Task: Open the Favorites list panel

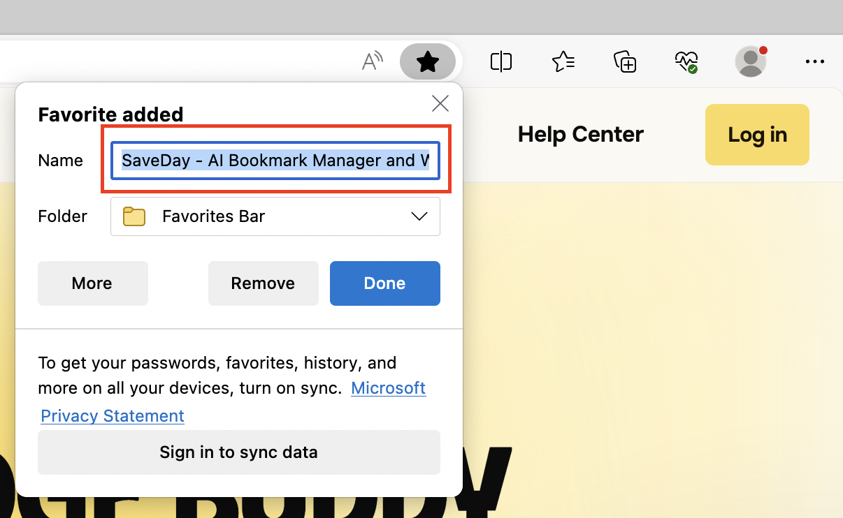Action: pyautogui.click(x=563, y=61)
